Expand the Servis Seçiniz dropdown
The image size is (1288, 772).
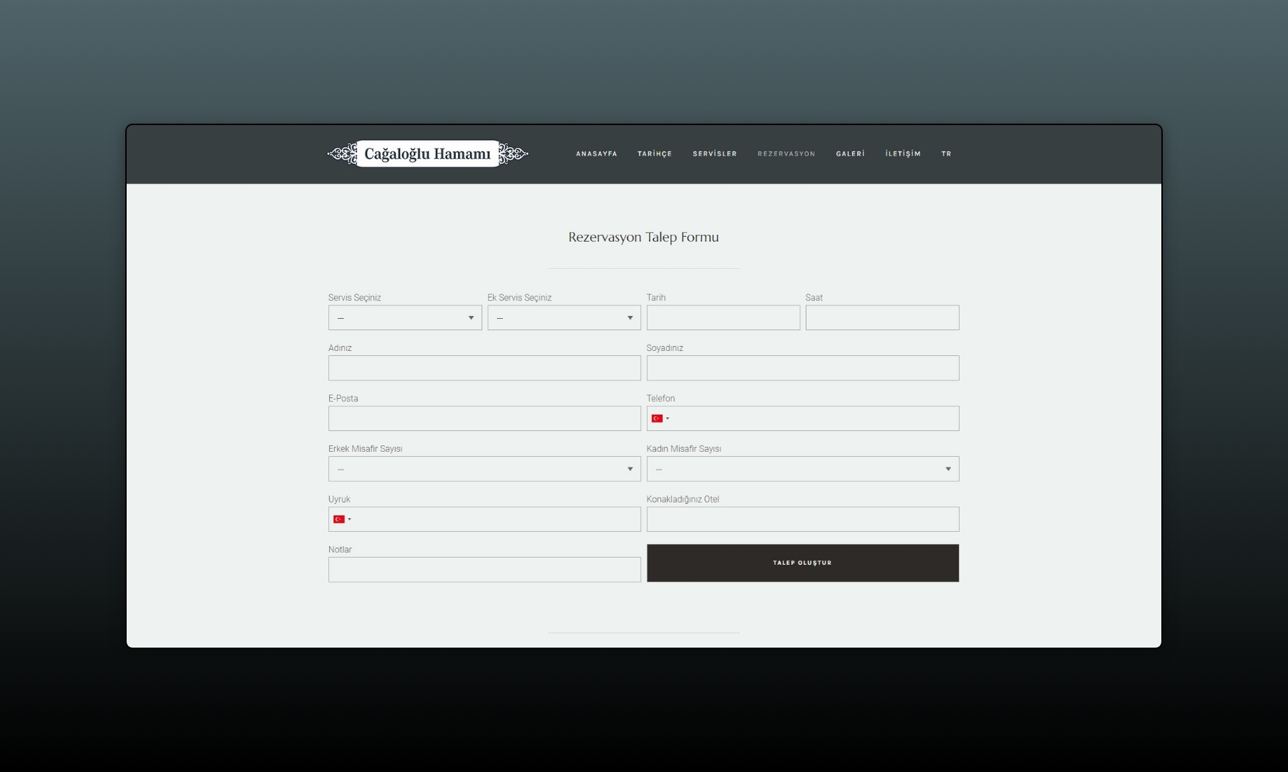(404, 318)
